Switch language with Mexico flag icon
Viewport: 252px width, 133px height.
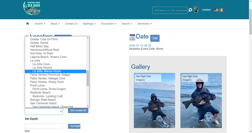click(221, 10)
